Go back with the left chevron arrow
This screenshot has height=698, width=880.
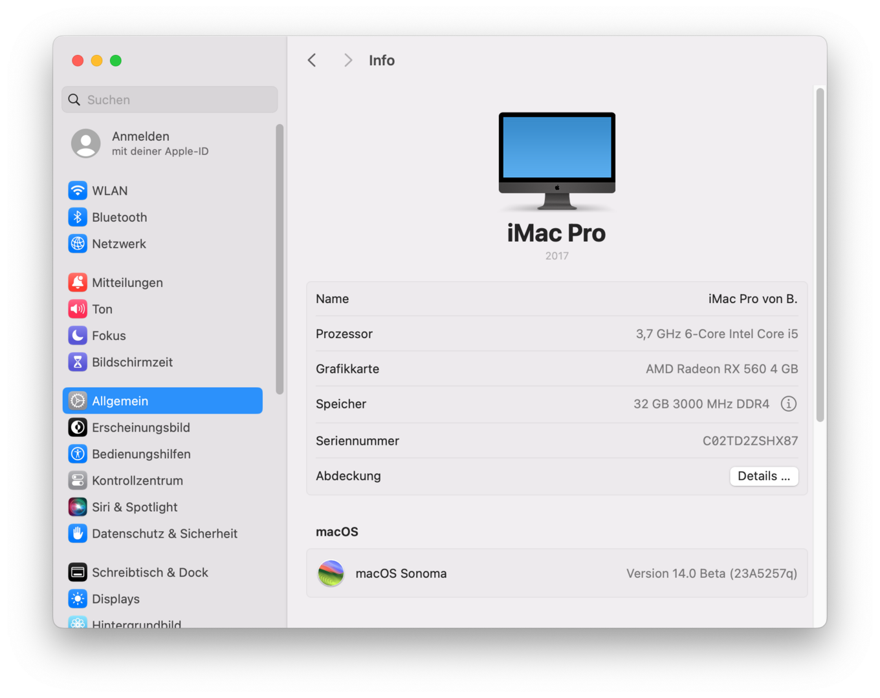tap(312, 60)
